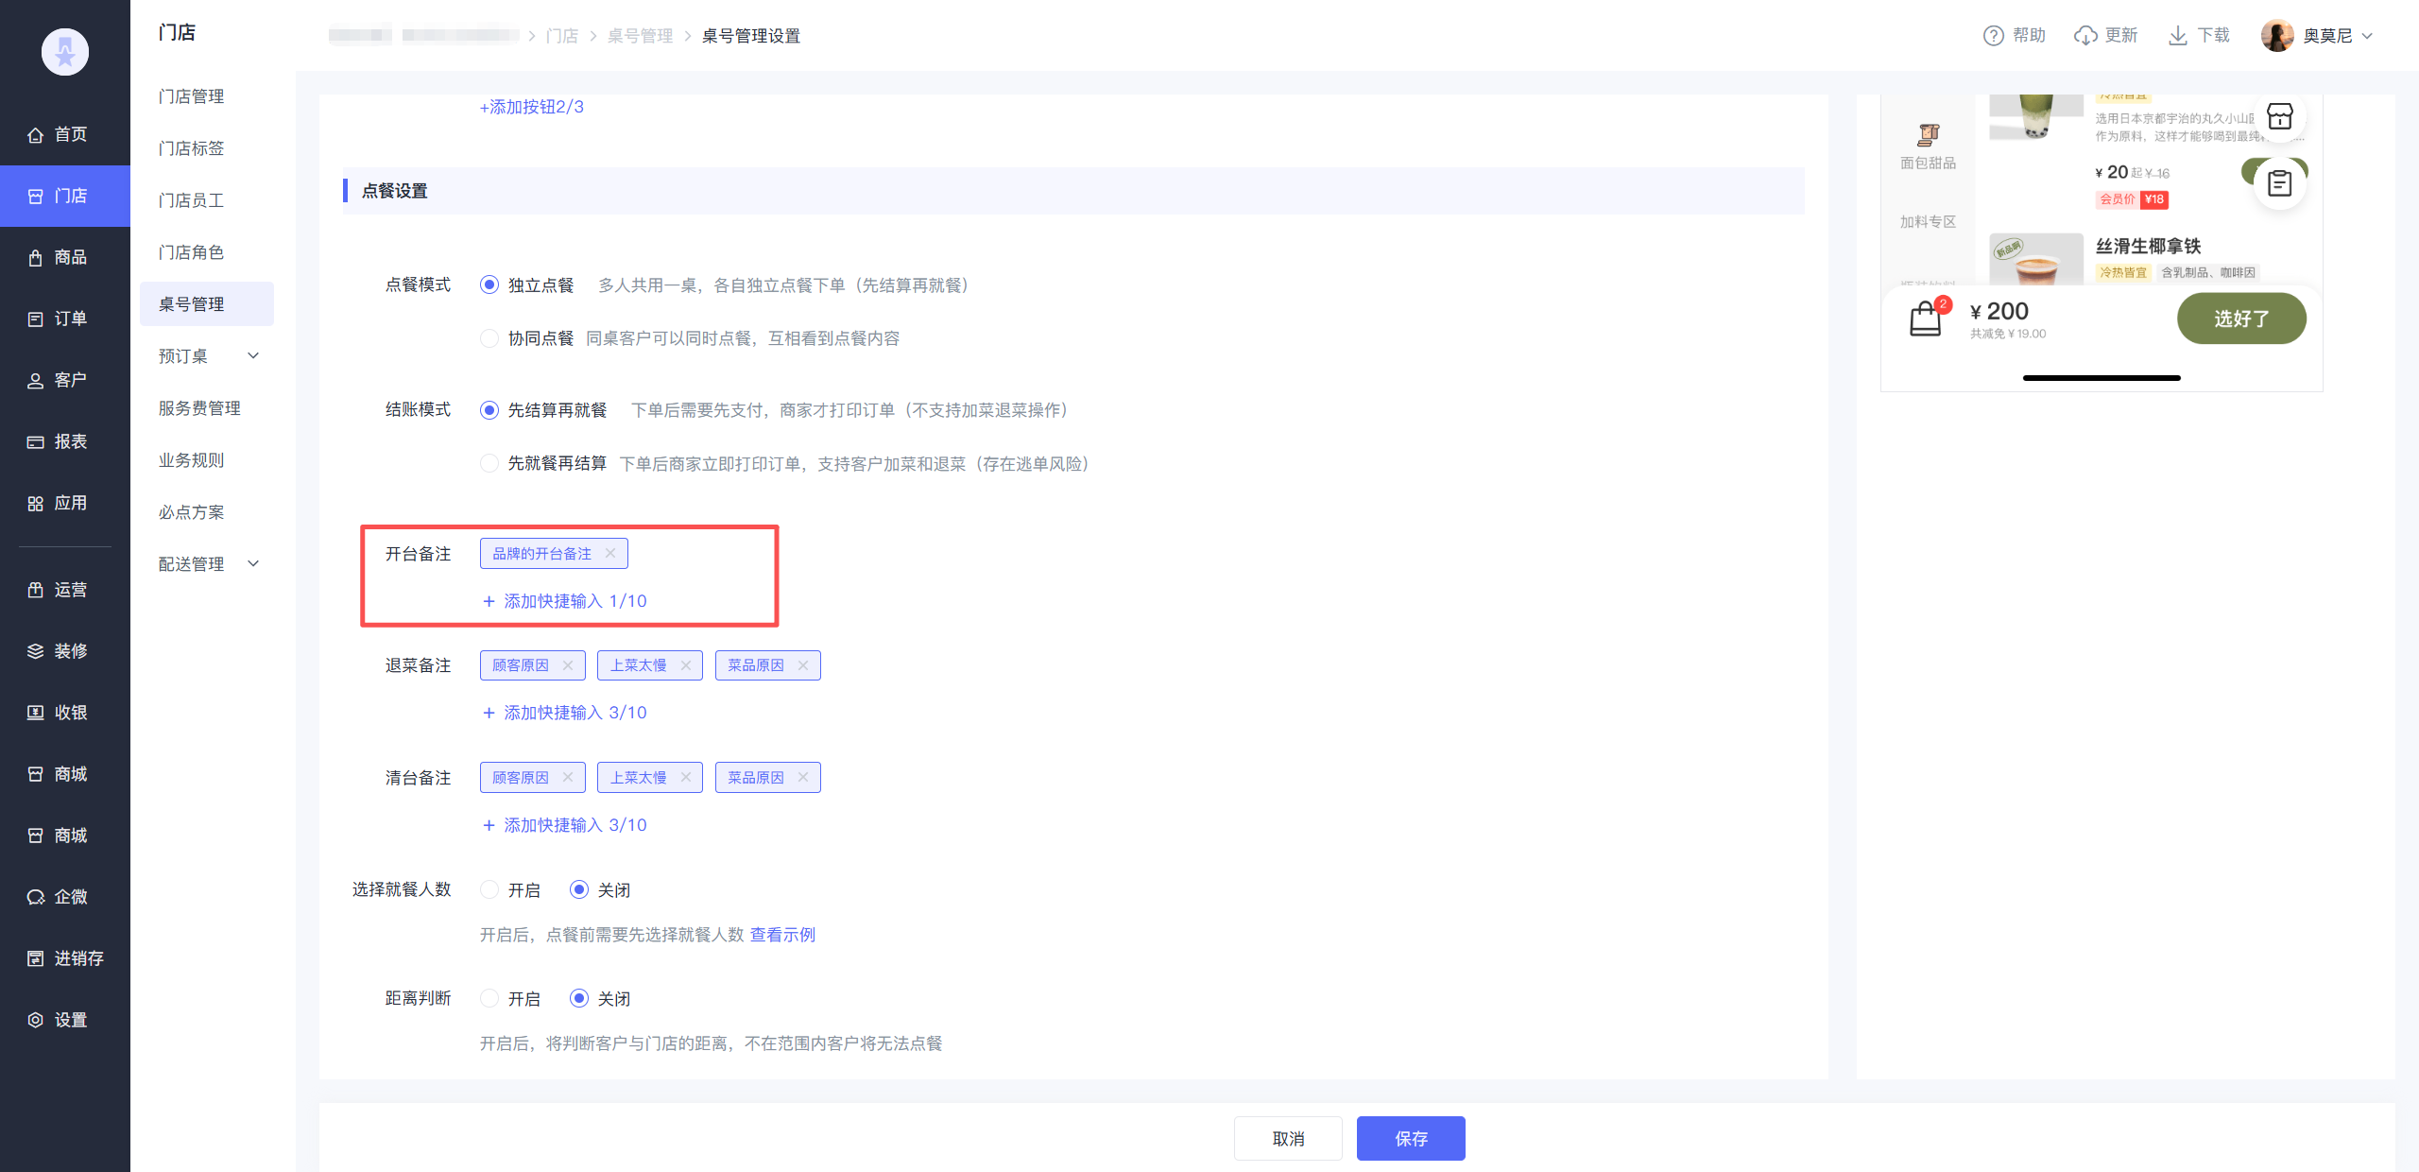Open the Reports sidebar icon
This screenshot has width=2419, height=1172.
36,442
